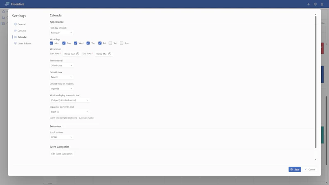
Task: Uncheck the Wed work day checkbox
Action: point(76,43)
